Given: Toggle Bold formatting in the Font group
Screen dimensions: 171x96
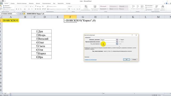Looking at the screenshot, I should [17, 9].
